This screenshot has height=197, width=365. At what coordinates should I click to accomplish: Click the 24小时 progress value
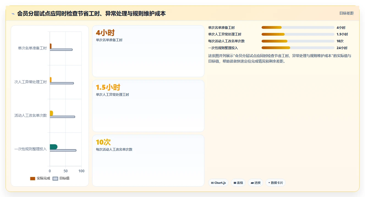pyautogui.click(x=342, y=48)
